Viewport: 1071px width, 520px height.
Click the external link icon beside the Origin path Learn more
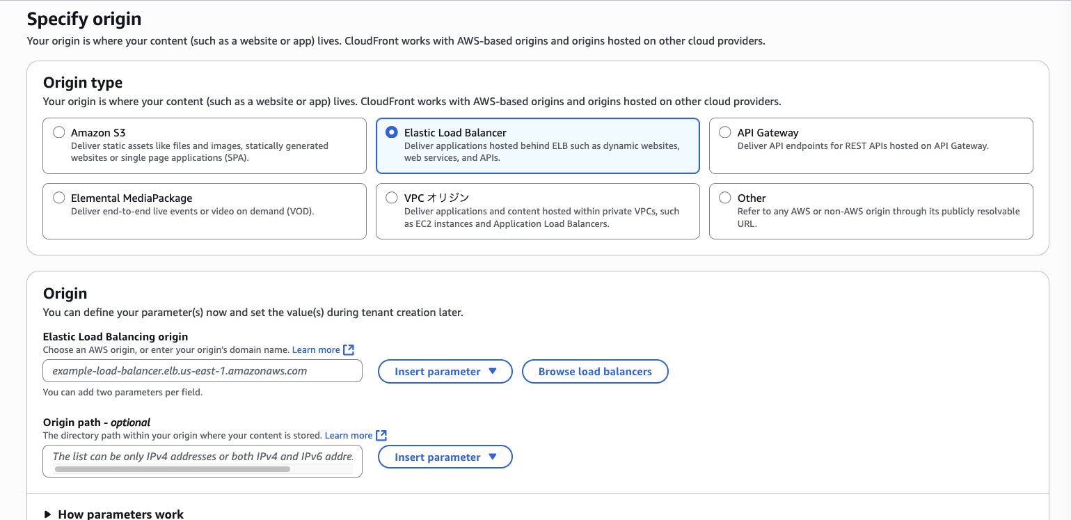click(x=381, y=435)
